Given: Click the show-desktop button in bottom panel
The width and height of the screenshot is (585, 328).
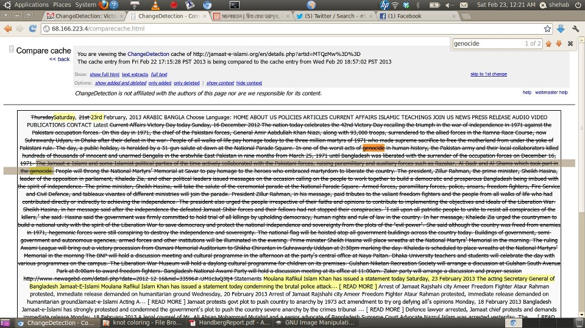Looking at the screenshot, I should click(x=5, y=323).
